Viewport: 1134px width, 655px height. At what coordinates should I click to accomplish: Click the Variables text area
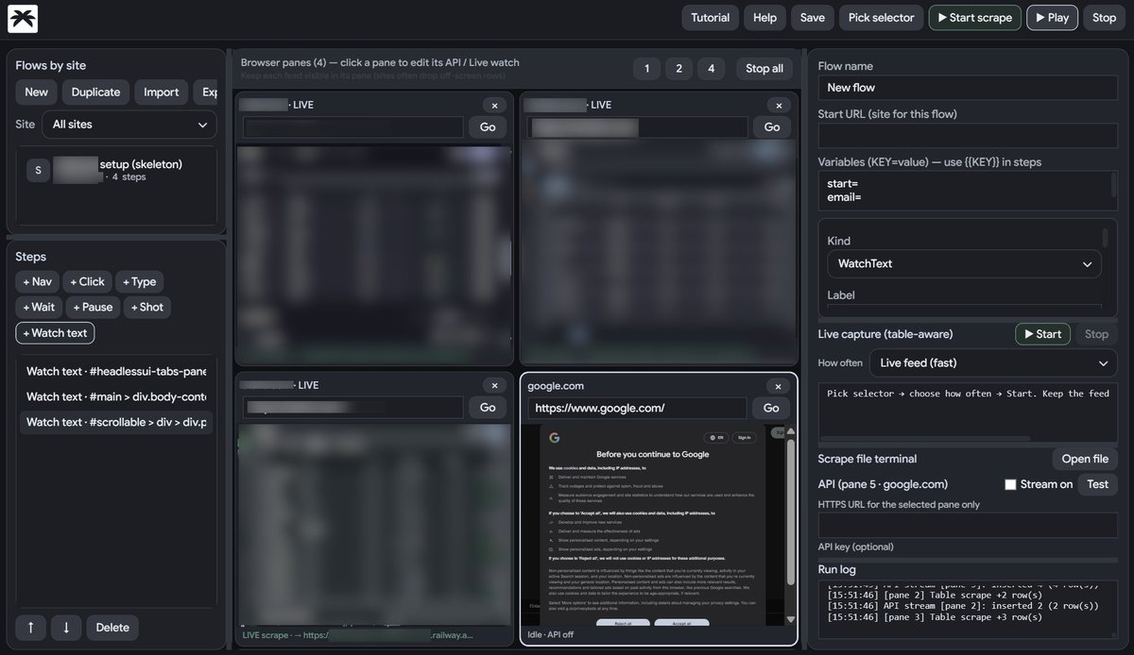(968, 191)
